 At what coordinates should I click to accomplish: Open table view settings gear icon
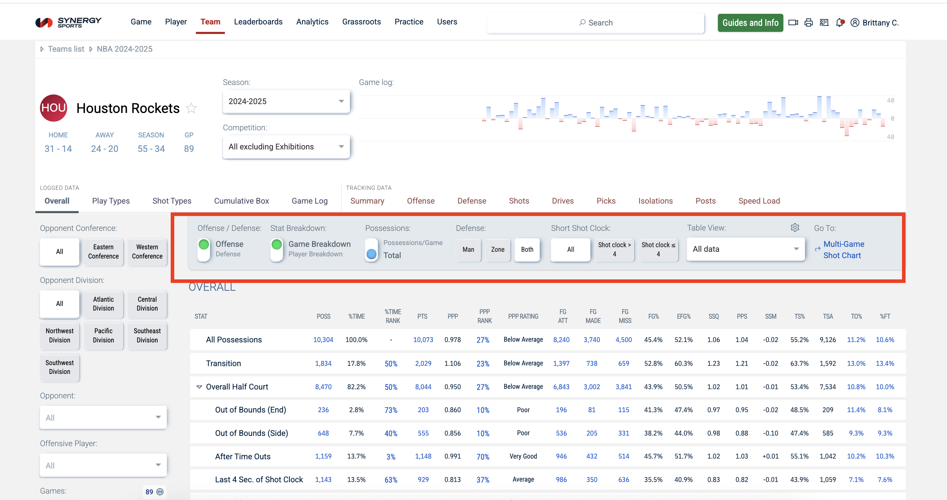[x=795, y=228]
